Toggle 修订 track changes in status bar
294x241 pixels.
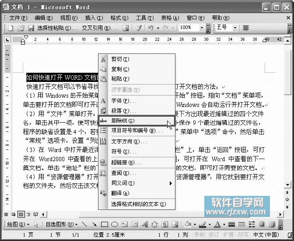pos(214,235)
